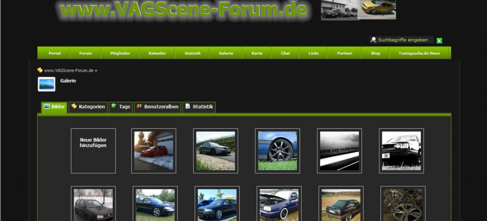Screen dimensions: 487x221
Task: Open the blue wheel close-up thumbnail
Action: click(x=277, y=151)
